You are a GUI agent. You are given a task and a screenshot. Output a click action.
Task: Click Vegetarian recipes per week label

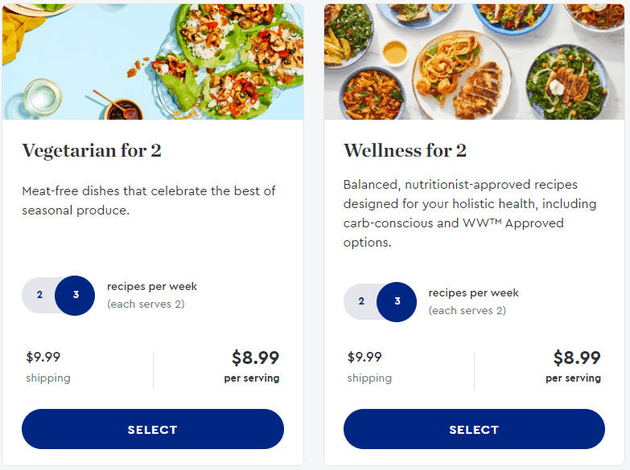152,287
